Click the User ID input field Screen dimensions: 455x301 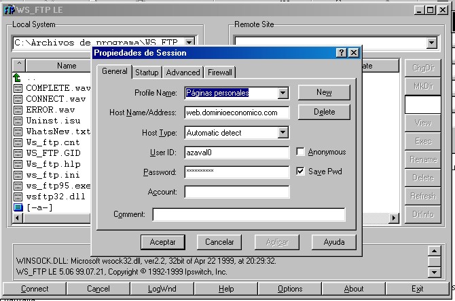[237, 153]
